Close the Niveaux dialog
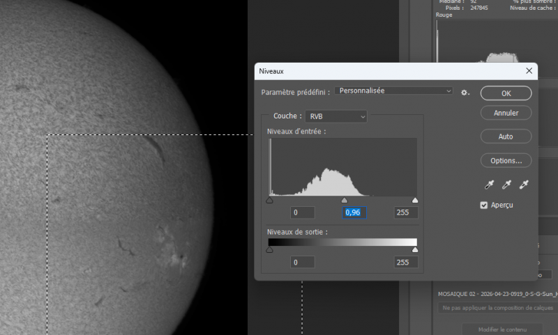The image size is (558, 335). (x=529, y=71)
